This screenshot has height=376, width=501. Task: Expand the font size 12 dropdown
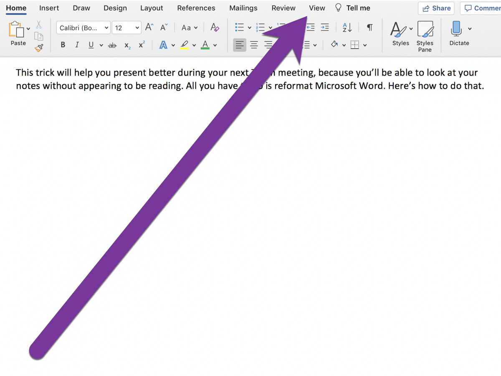[x=137, y=28]
